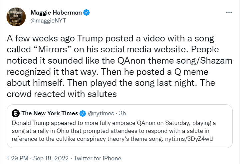This screenshot has height=164, width=241.
Task: Click the word "crowd" in main tweet
Action: tap(19, 94)
